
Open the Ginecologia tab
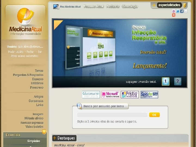[130, 6]
